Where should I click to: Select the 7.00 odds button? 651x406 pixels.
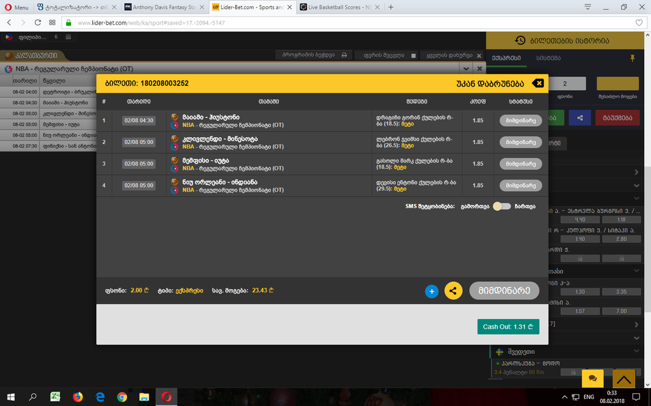click(x=622, y=311)
